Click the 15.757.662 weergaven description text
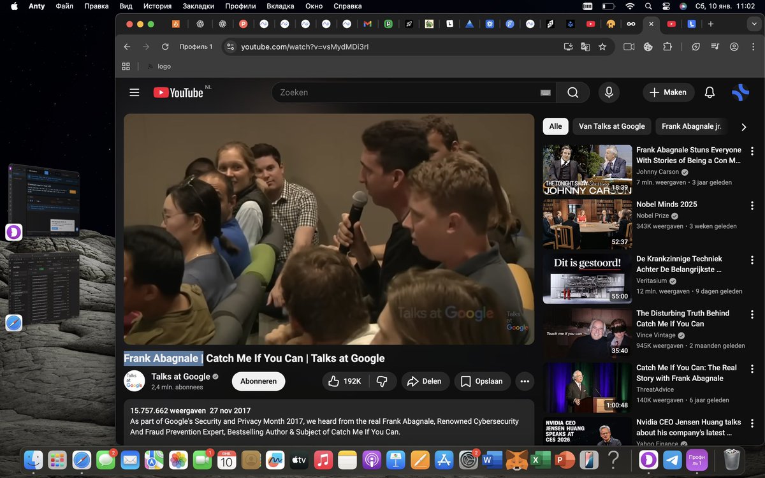765x478 pixels. pos(166,410)
